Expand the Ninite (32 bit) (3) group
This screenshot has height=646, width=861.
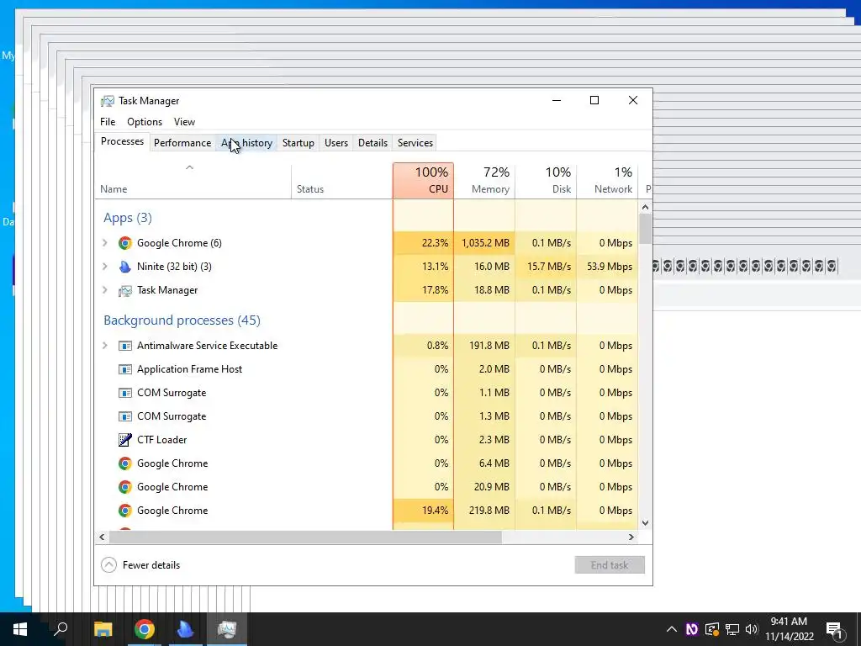coord(105,267)
